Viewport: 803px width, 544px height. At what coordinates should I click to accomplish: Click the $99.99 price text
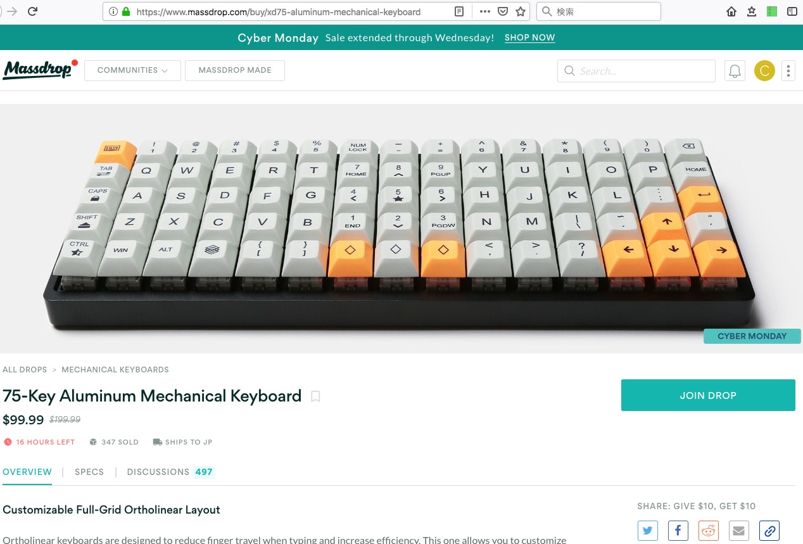[x=23, y=420]
